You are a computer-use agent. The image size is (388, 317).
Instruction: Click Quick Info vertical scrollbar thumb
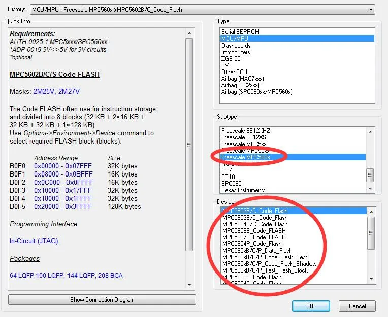189,144
